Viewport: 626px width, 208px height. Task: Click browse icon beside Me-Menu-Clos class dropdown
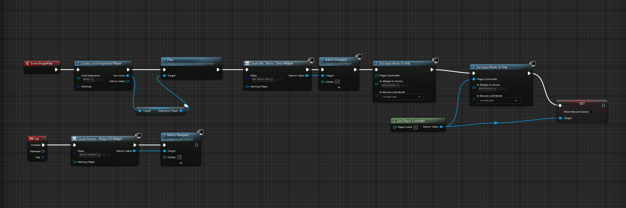click(x=281, y=80)
